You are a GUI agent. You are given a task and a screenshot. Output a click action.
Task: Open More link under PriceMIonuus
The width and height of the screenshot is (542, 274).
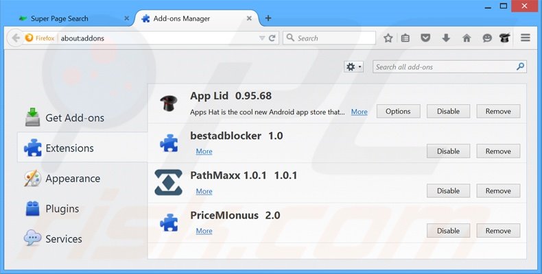click(x=204, y=232)
